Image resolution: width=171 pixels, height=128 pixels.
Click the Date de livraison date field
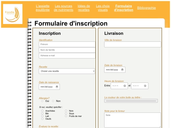(115, 70)
